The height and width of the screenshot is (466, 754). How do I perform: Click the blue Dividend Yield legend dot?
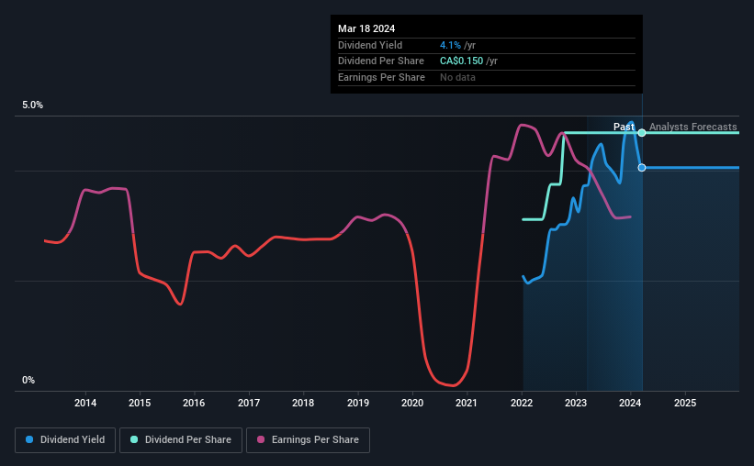click(29, 439)
